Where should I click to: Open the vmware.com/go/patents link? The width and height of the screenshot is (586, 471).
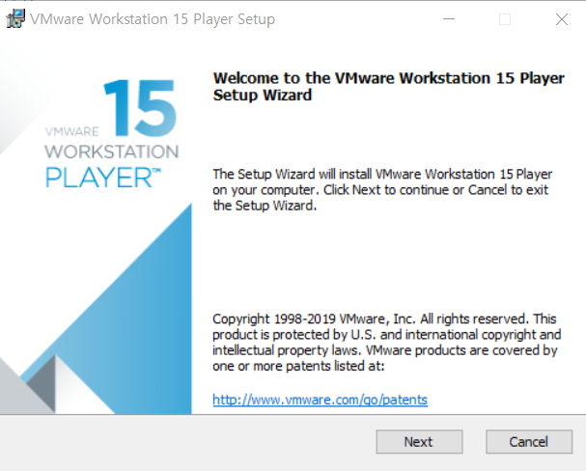pyautogui.click(x=320, y=400)
